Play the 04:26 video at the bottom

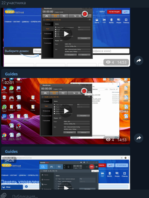pos(66,187)
